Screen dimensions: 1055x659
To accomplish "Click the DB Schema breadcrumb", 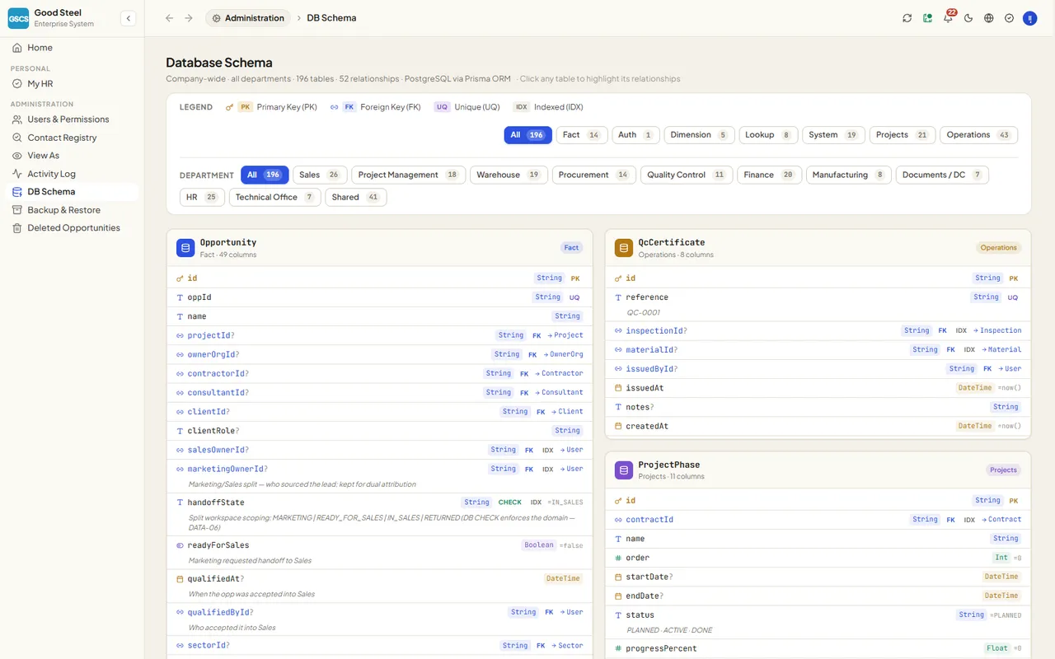I will [x=331, y=18].
